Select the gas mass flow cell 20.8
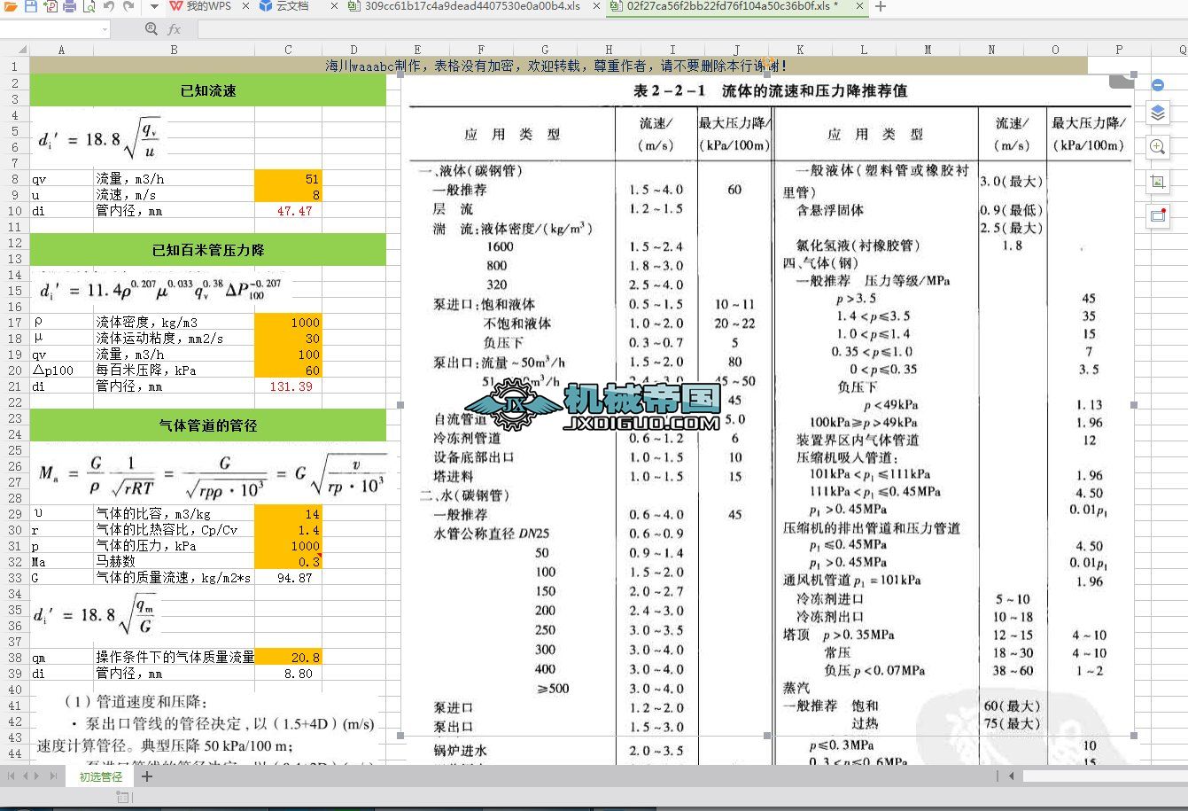This screenshot has height=811, width=1188. click(288, 658)
